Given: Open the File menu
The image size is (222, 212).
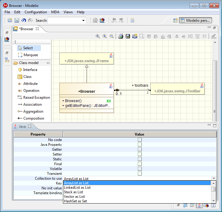Looking at the screenshot, I should (7, 12).
